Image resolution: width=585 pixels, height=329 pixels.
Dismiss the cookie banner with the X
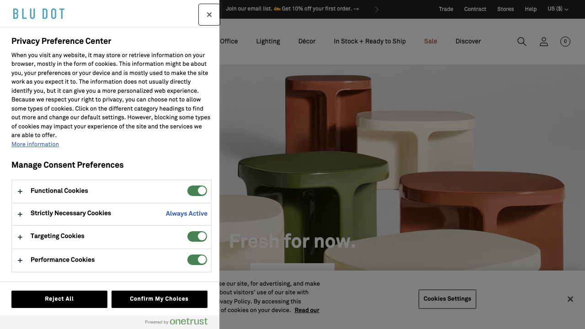pos(570,299)
